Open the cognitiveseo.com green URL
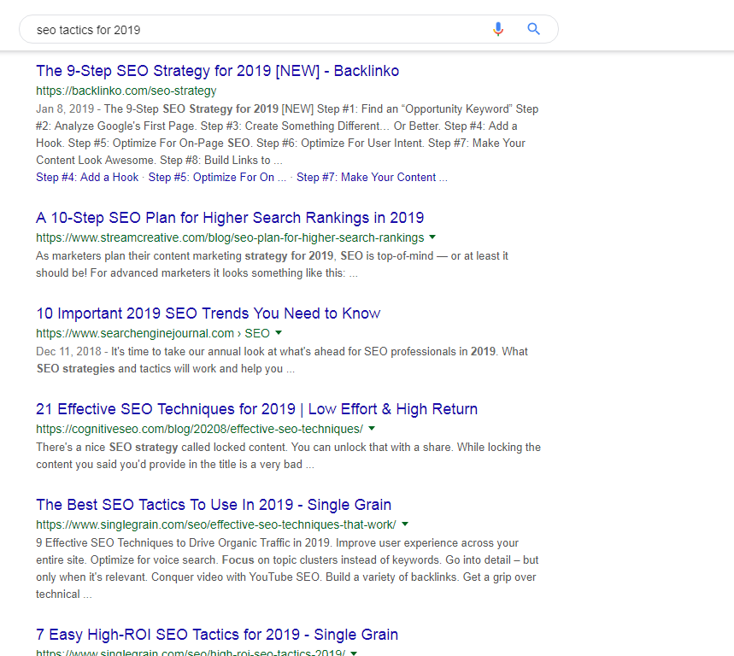 point(199,429)
